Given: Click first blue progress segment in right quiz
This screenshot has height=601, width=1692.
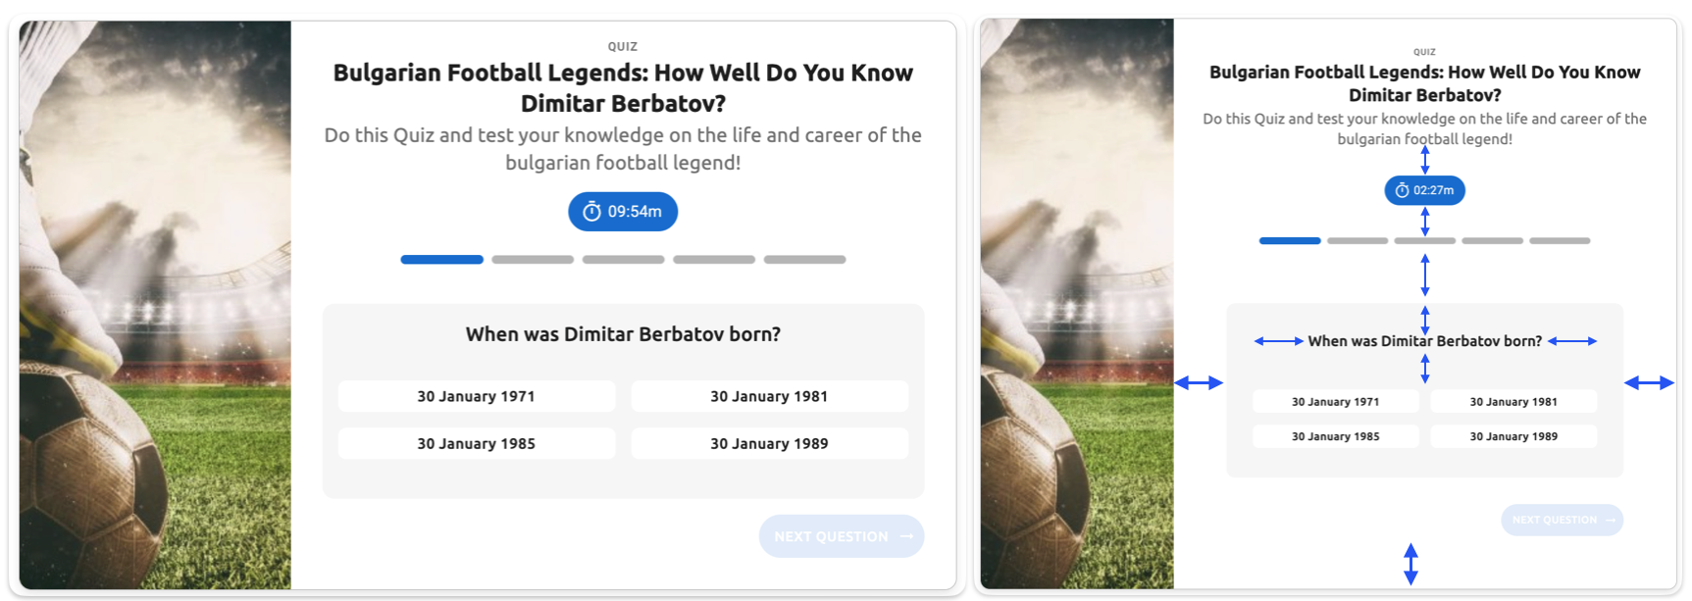Looking at the screenshot, I should pos(1290,240).
